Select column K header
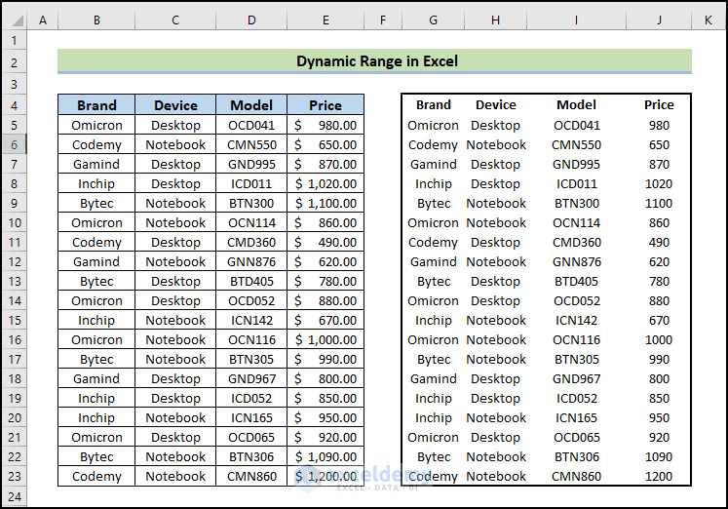 [x=709, y=20]
